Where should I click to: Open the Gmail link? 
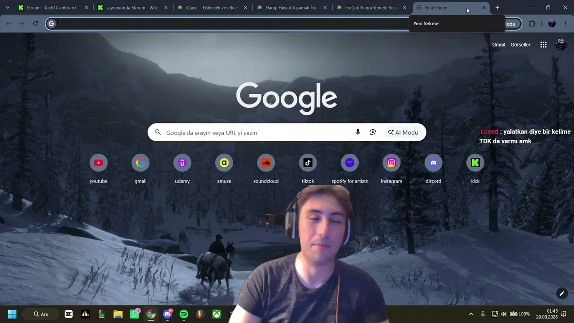499,44
